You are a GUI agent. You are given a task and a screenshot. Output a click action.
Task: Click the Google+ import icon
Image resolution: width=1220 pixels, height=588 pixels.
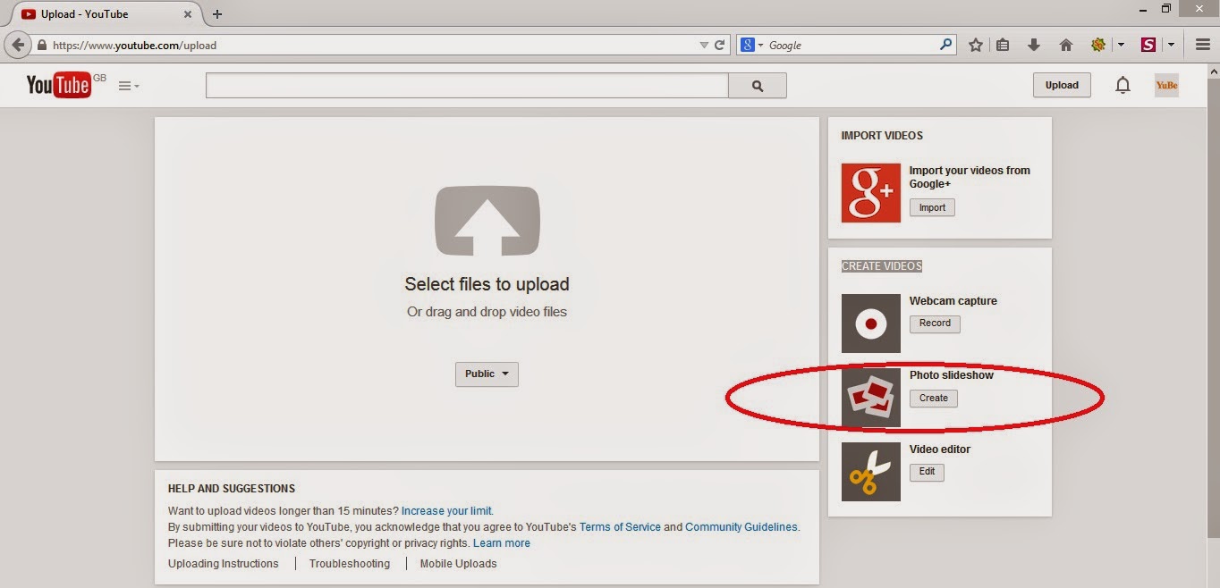point(870,192)
